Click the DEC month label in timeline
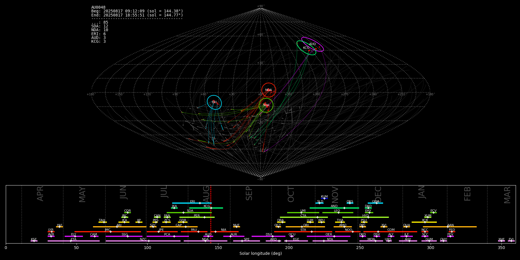This screenshot has height=260, width=520. [378, 194]
